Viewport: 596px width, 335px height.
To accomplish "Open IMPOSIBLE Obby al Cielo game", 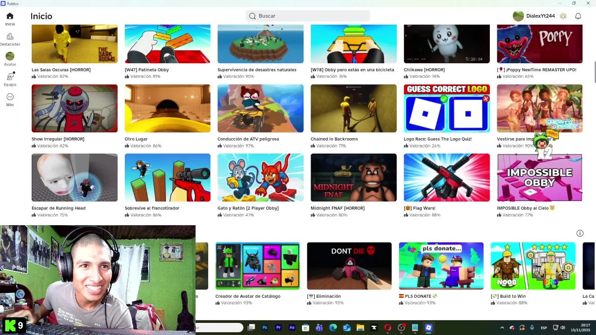I will click(540, 178).
